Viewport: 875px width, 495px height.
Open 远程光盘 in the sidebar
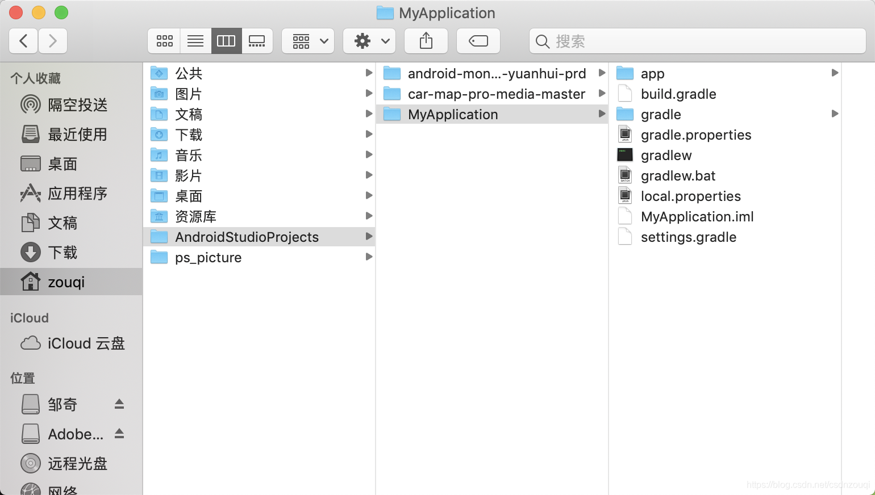coord(71,464)
